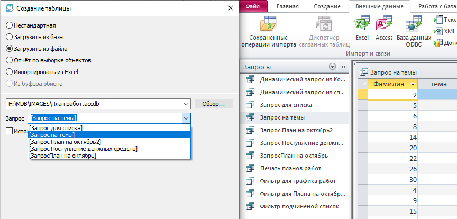Choose Отчёт по выборке объектов option
Screen dimensions: 457x219
[10, 60]
